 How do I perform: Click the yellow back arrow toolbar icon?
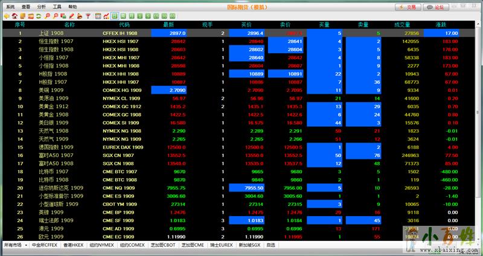[6, 16]
